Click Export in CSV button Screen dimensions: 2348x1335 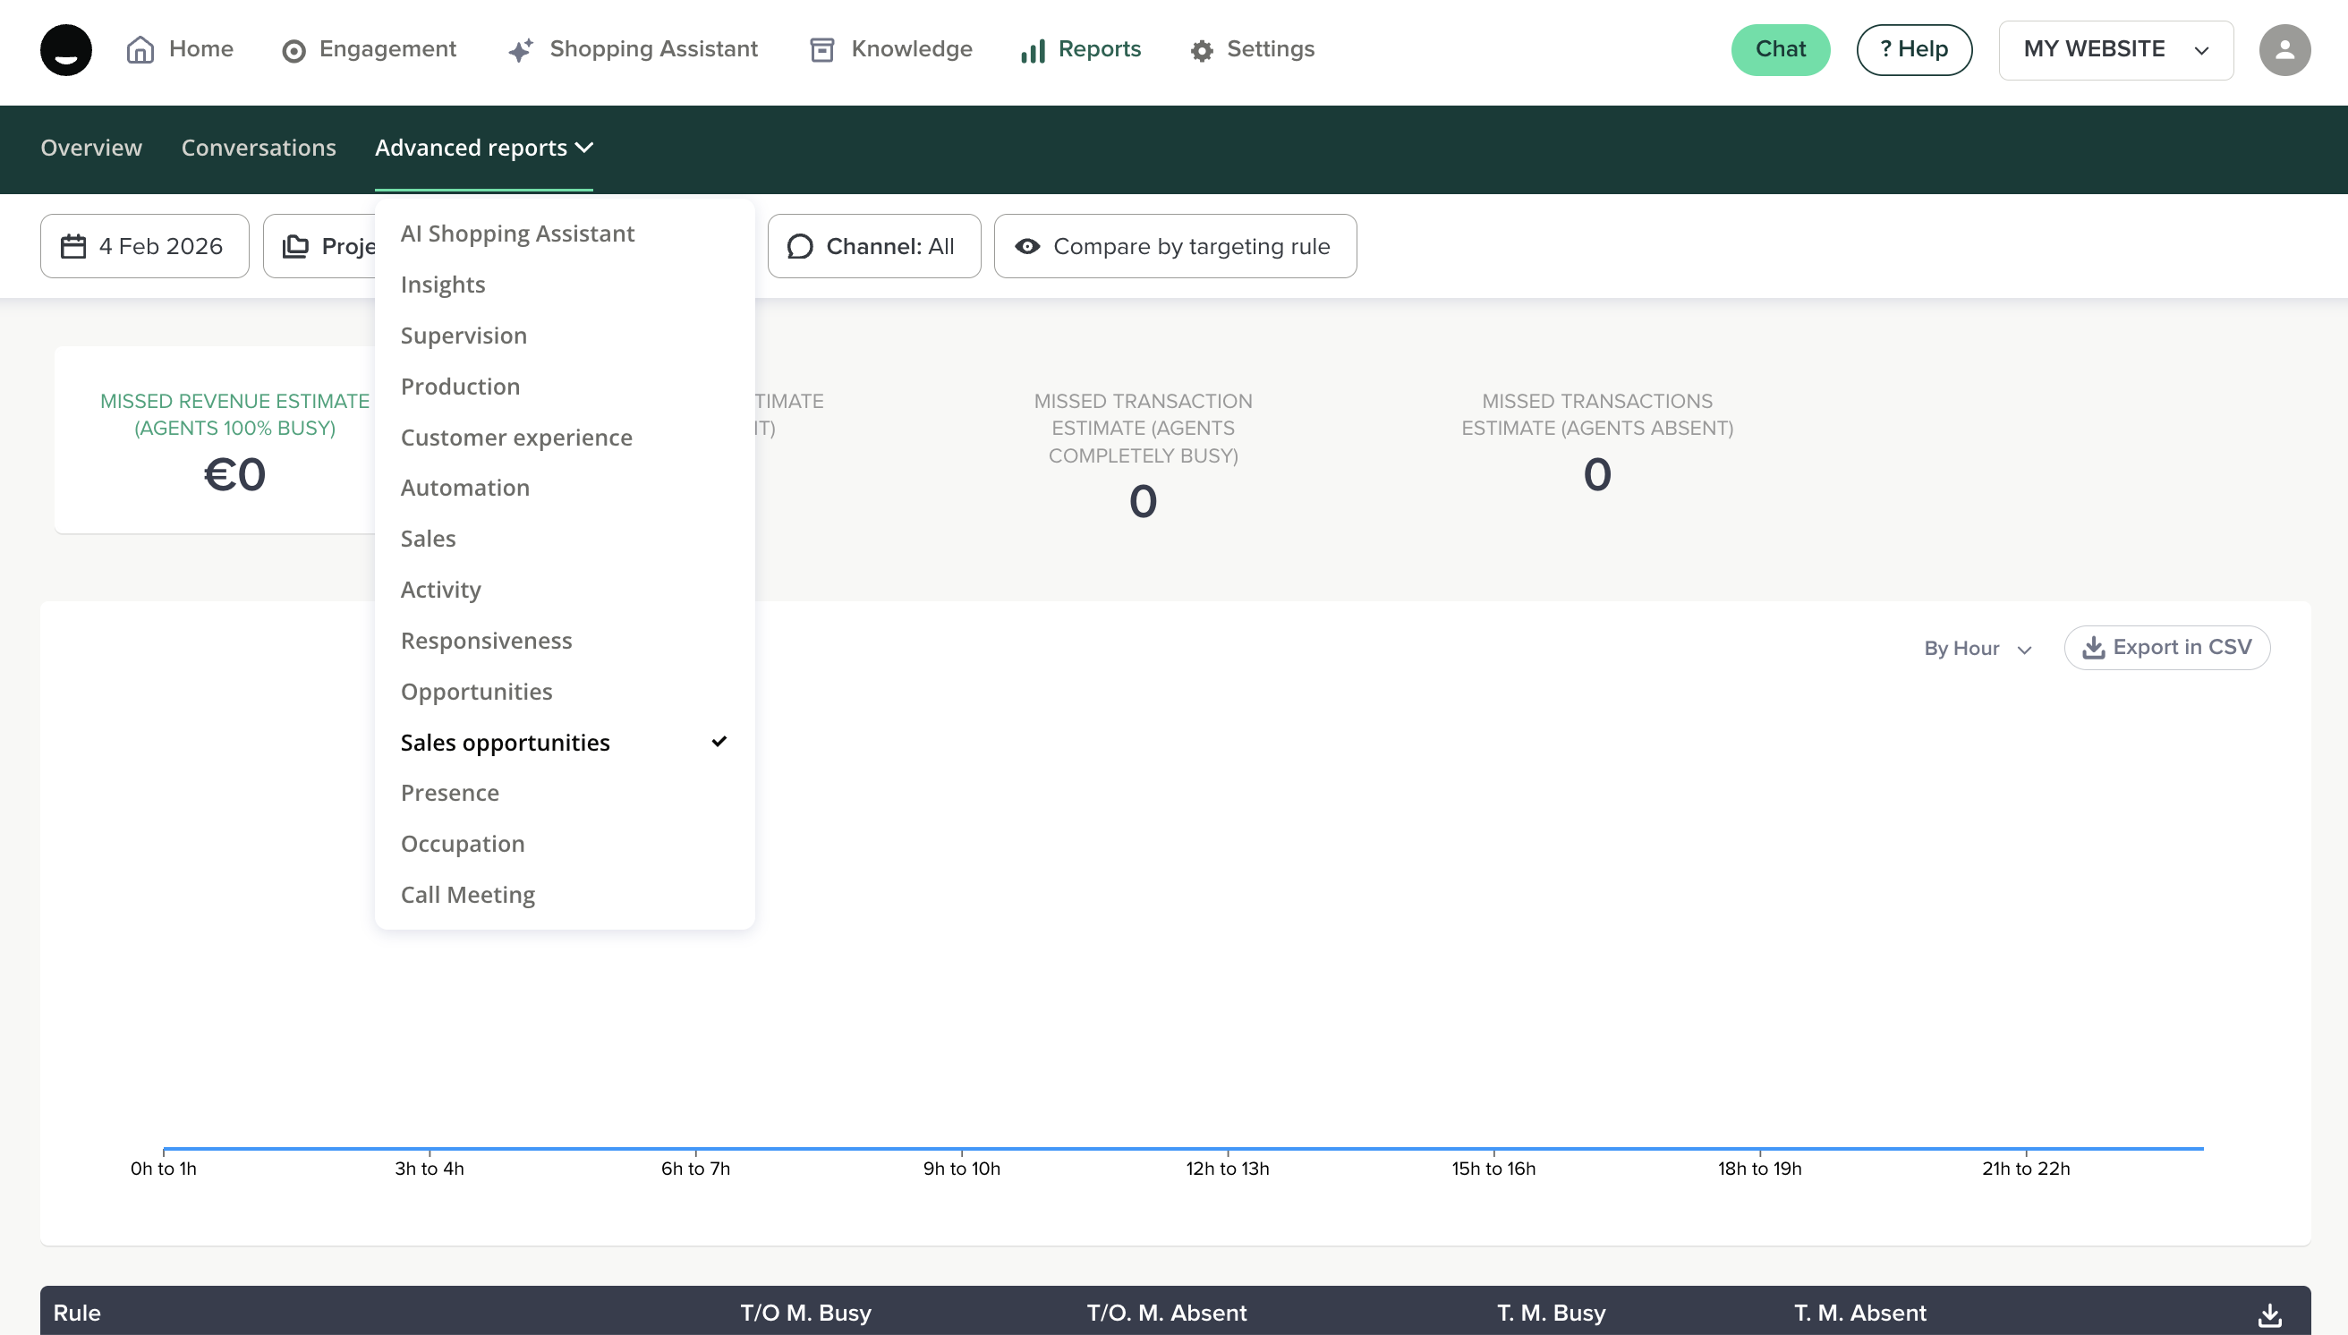click(x=2166, y=647)
